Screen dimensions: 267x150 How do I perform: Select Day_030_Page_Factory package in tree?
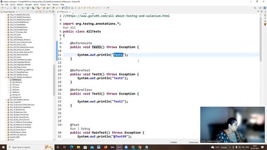coord(18,67)
